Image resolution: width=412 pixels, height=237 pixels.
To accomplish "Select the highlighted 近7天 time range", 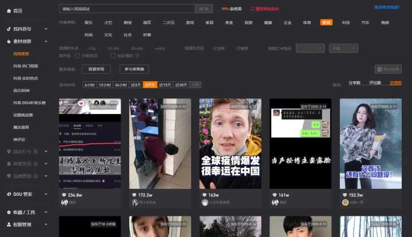I will click(x=150, y=85).
